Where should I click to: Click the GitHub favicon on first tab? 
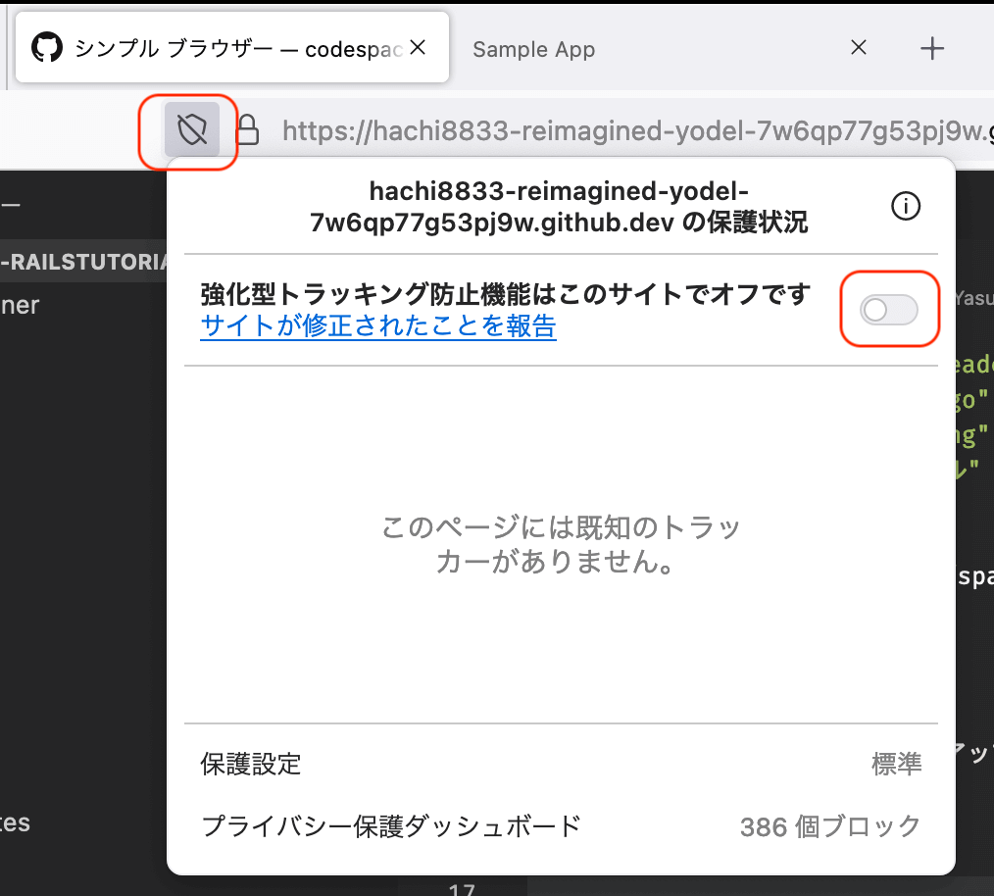(47, 48)
